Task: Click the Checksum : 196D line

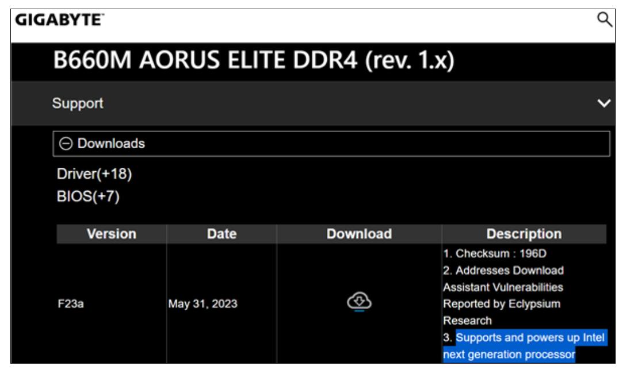Action: click(495, 253)
